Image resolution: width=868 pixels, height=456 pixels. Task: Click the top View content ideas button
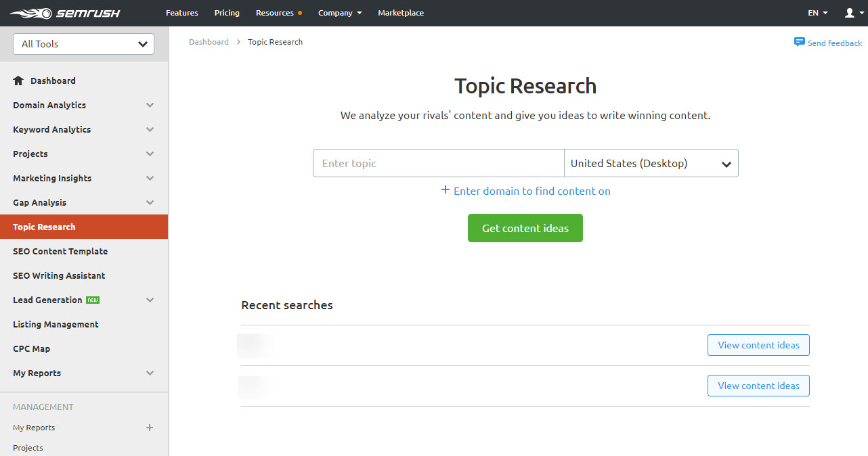(758, 344)
